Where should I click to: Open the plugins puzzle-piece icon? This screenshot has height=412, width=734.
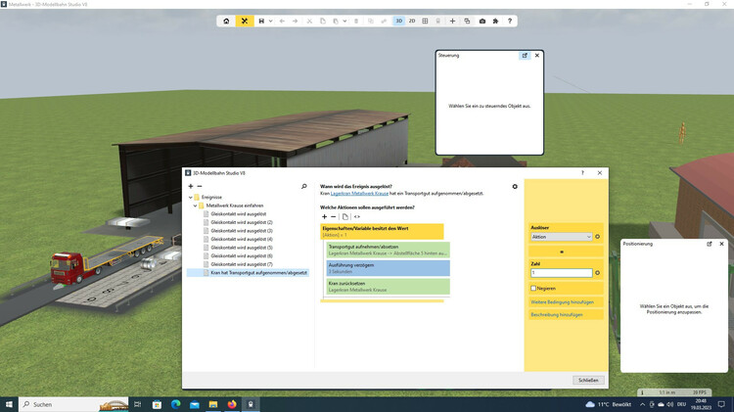495,21
